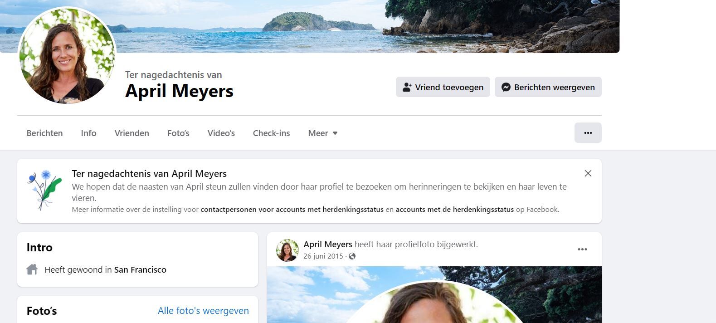Open the 26 juni 2015 post timestamp
The image size is (716, 323).
tap(323, 256)
